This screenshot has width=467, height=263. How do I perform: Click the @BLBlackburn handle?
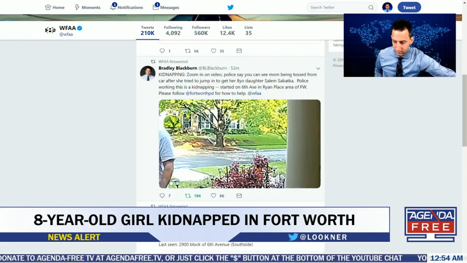pyautogui.click(x=212, y=68)
